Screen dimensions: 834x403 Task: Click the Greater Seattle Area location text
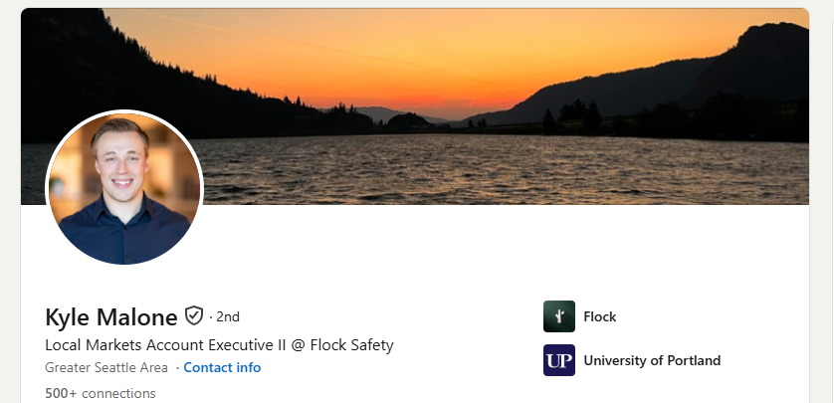106,367
